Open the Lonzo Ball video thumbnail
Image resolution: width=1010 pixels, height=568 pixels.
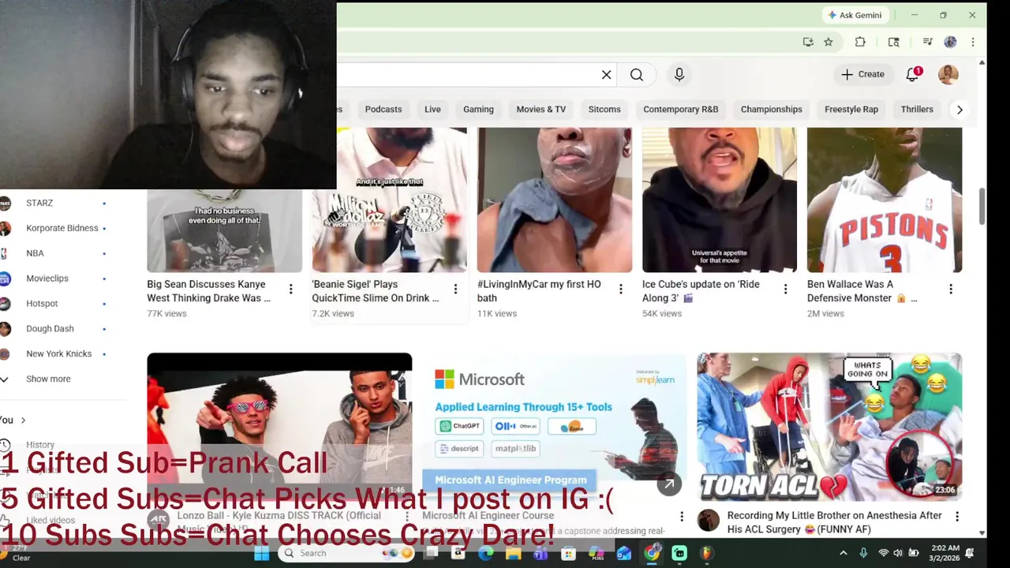pyautogui.click(x=279, y=427)
